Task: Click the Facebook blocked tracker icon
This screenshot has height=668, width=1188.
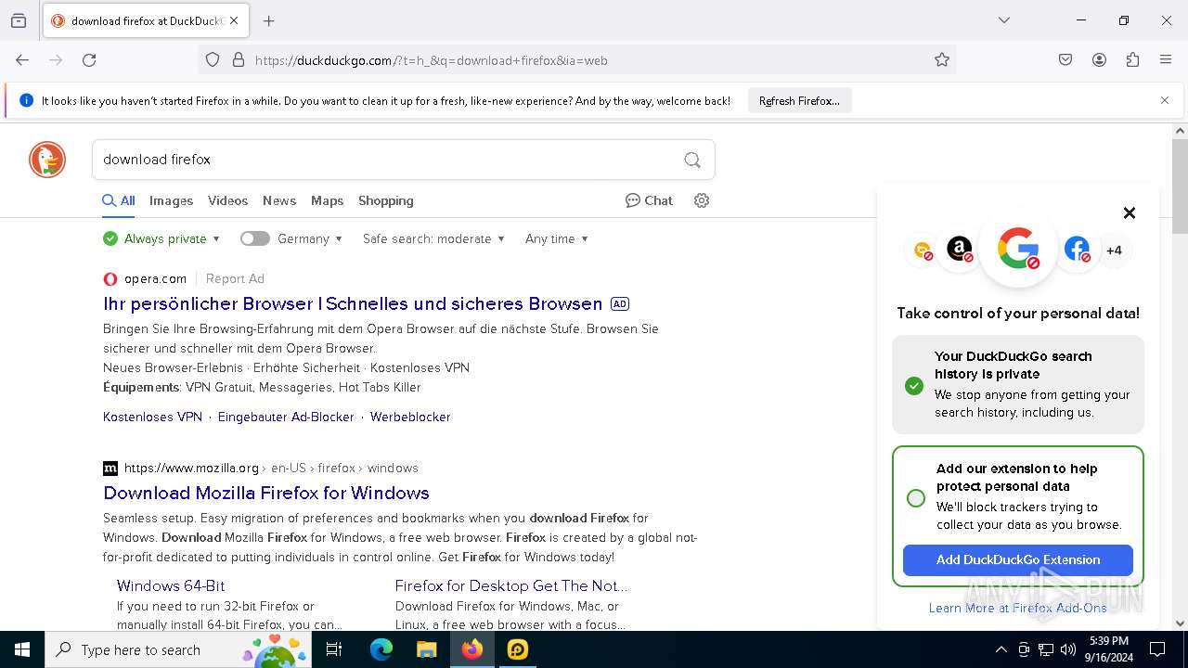Action: [1077, 249]
